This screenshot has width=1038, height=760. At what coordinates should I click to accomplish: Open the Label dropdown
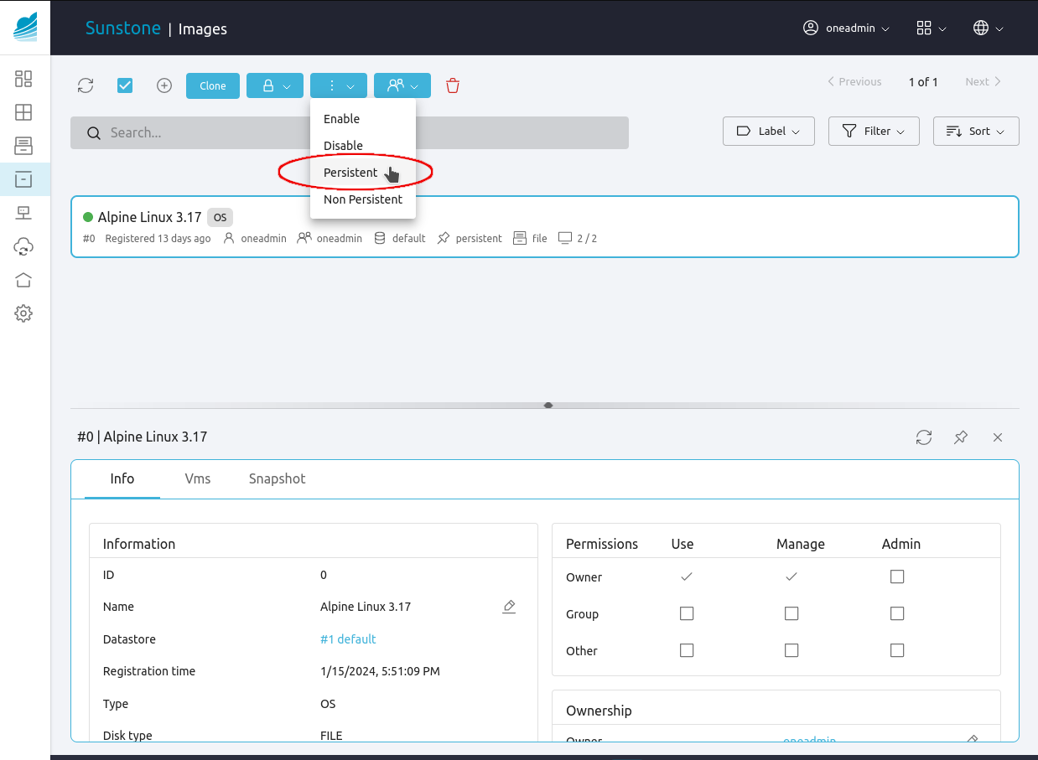click(x=769, y=131)
